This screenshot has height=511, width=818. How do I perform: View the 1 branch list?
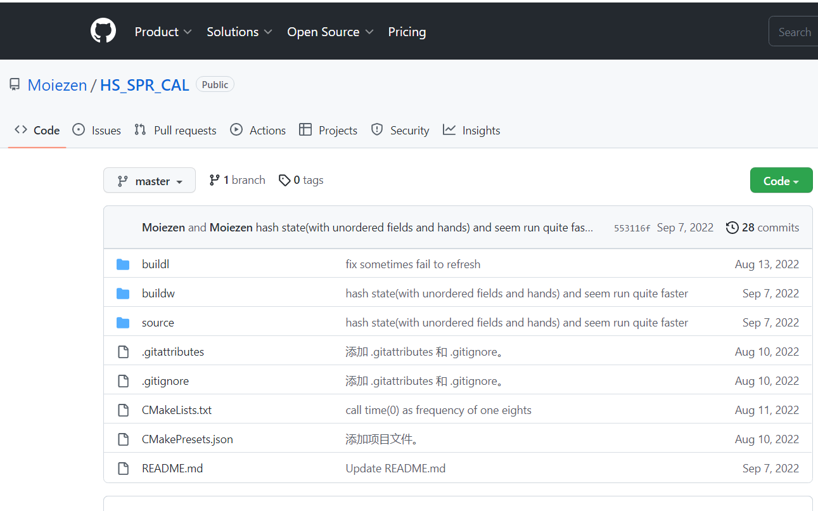238,180
